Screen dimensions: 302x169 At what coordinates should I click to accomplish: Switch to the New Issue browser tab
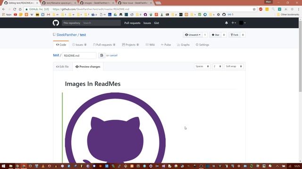pyautogui.click(x=135, y=3)
